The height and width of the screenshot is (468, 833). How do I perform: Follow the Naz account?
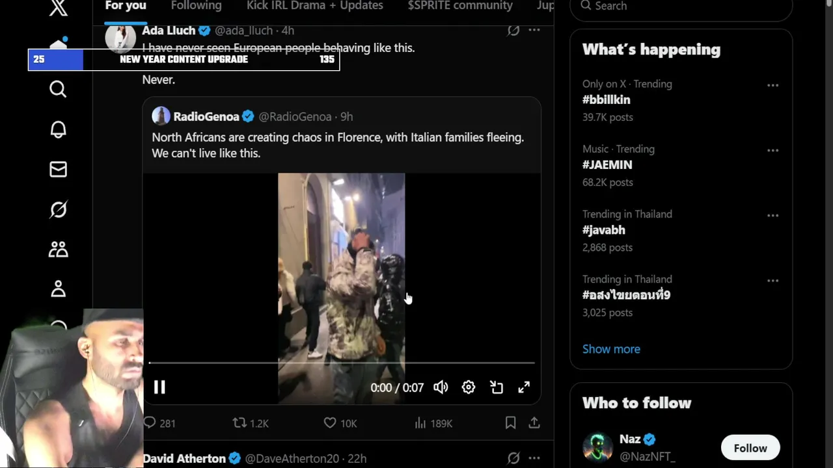[x=750, y=448]
